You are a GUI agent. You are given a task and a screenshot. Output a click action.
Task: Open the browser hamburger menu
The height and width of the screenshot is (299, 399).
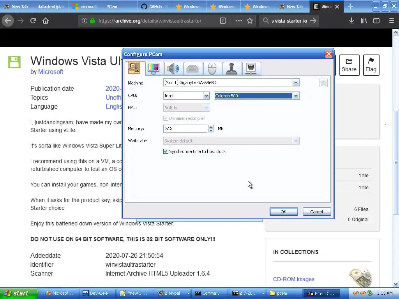coord(391,21)
